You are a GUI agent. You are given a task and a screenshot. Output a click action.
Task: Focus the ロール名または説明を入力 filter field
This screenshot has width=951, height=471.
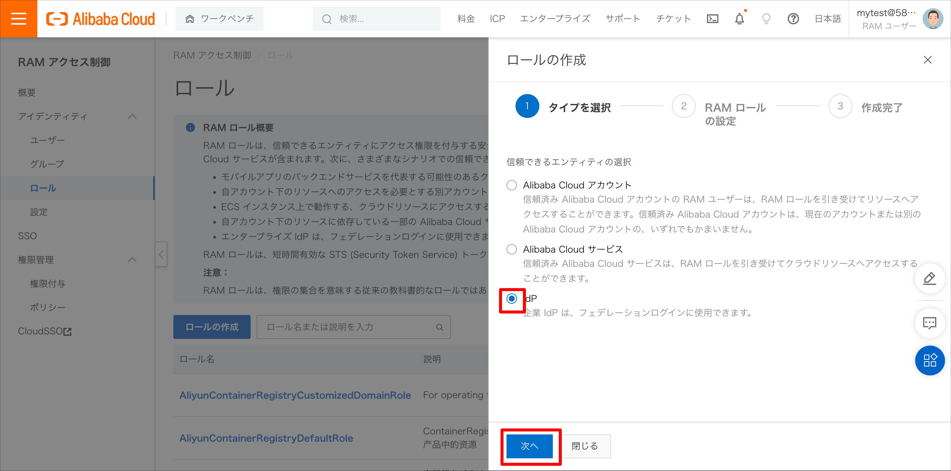(353, 327)
